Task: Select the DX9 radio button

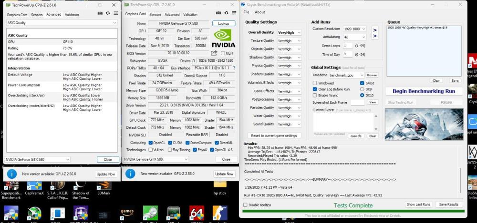Action: tap(362, 89)
